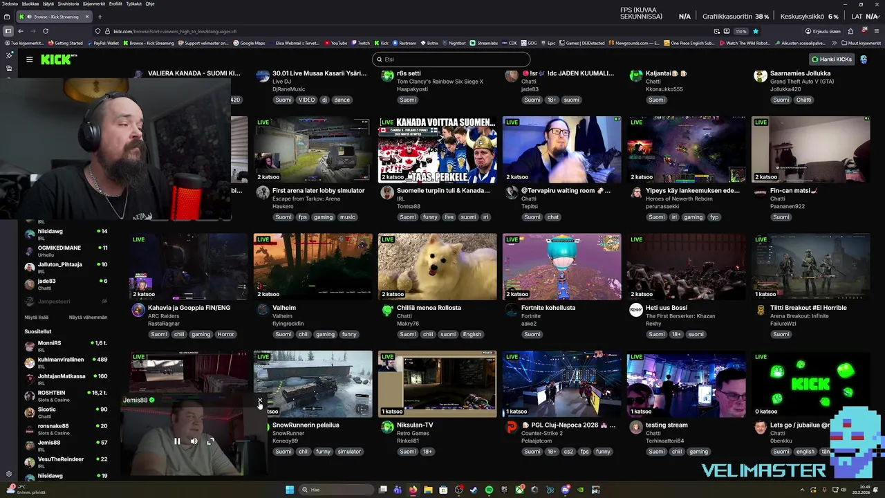Image resolution: width=885 pixels, height=498 pixels.
Task: Pause the Jemis88 mini player
Action: coord(177,441)
